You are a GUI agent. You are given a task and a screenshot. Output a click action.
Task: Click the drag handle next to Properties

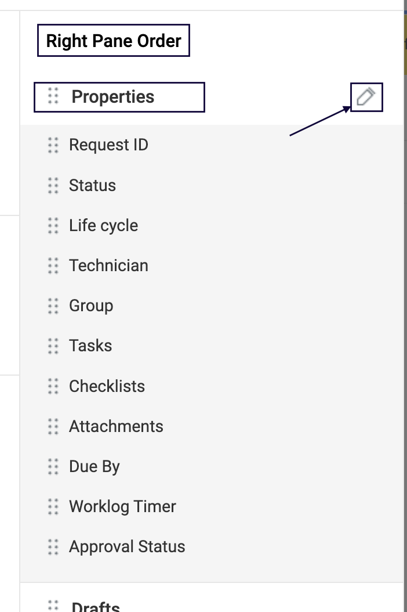click(53, 96)
